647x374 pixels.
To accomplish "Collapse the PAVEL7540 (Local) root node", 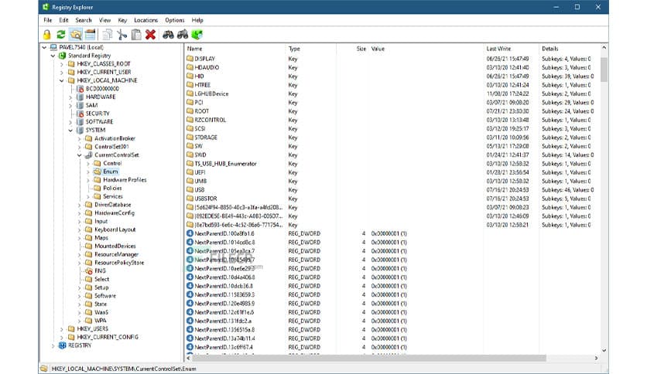I will pyautogui.click(x=44, y=47).
